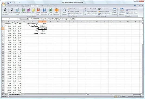Select the Tip Percentage 20% cell
This screenshot has width=145, height=99.
(x=42, y=24)
